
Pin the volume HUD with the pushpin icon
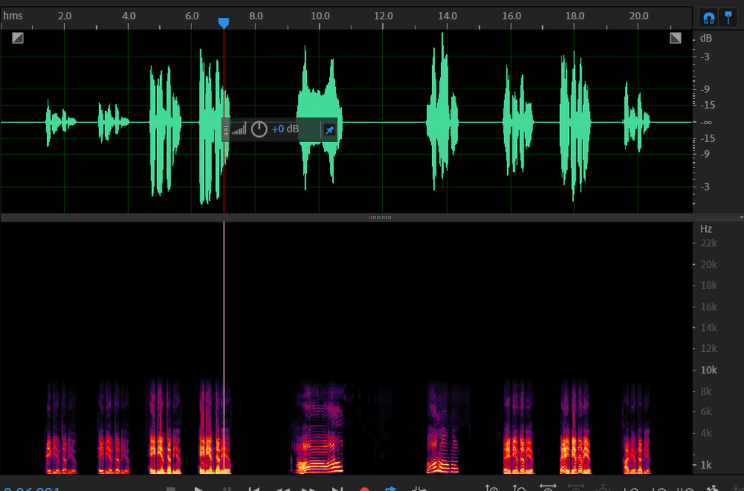pyautogui.click(x=329, y=130)
